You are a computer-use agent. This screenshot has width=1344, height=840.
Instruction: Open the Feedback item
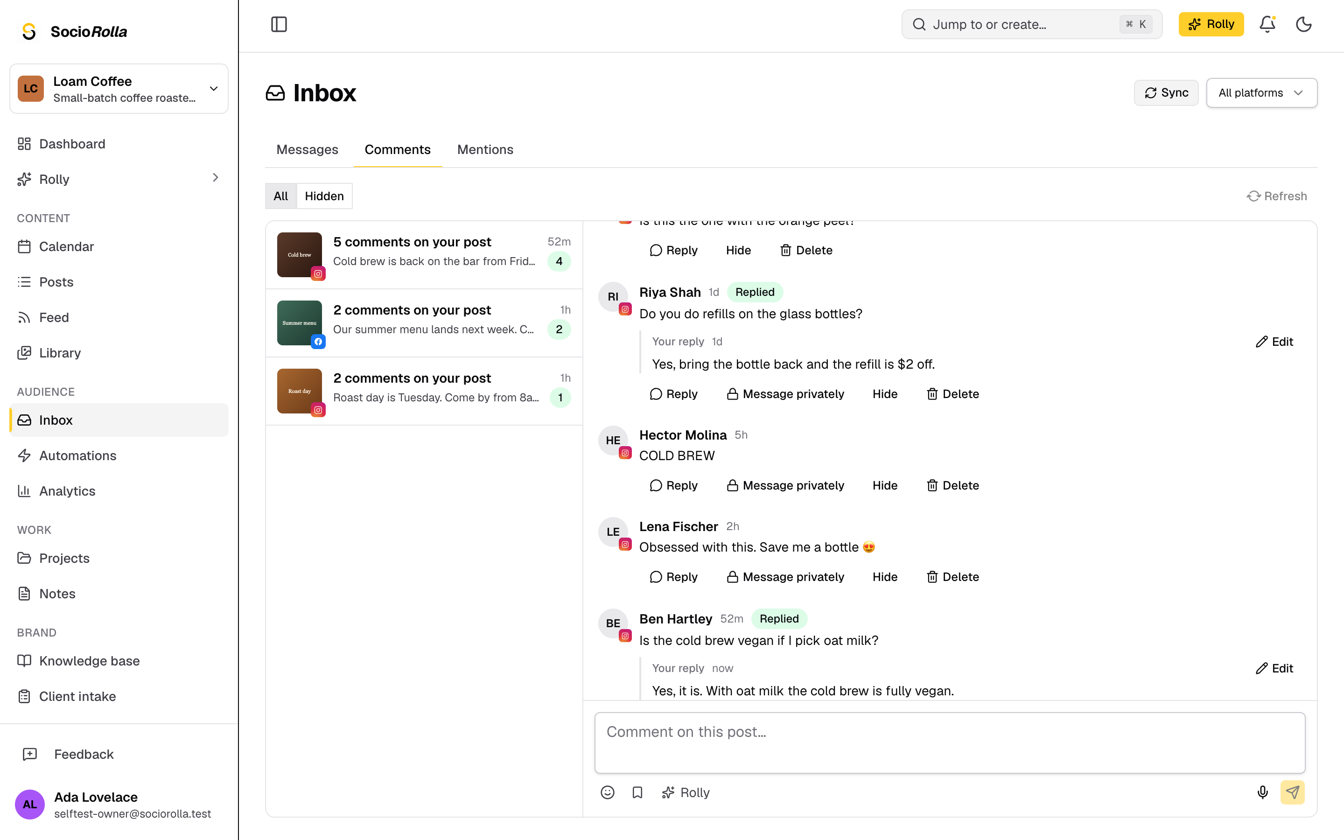[119, 755]
